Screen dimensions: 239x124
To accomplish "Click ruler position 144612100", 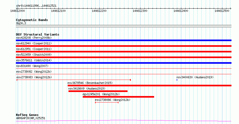I will (x=58, y=11).
